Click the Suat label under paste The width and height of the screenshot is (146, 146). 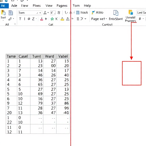(3, 18)
